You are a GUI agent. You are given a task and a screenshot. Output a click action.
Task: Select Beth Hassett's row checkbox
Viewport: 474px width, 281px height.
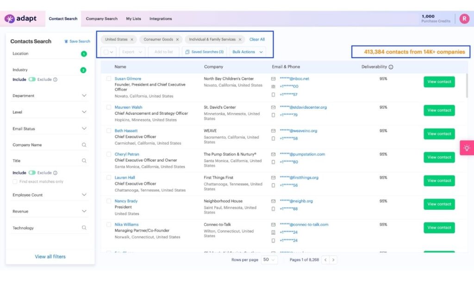pyautogui.click(x=109, y=131)
